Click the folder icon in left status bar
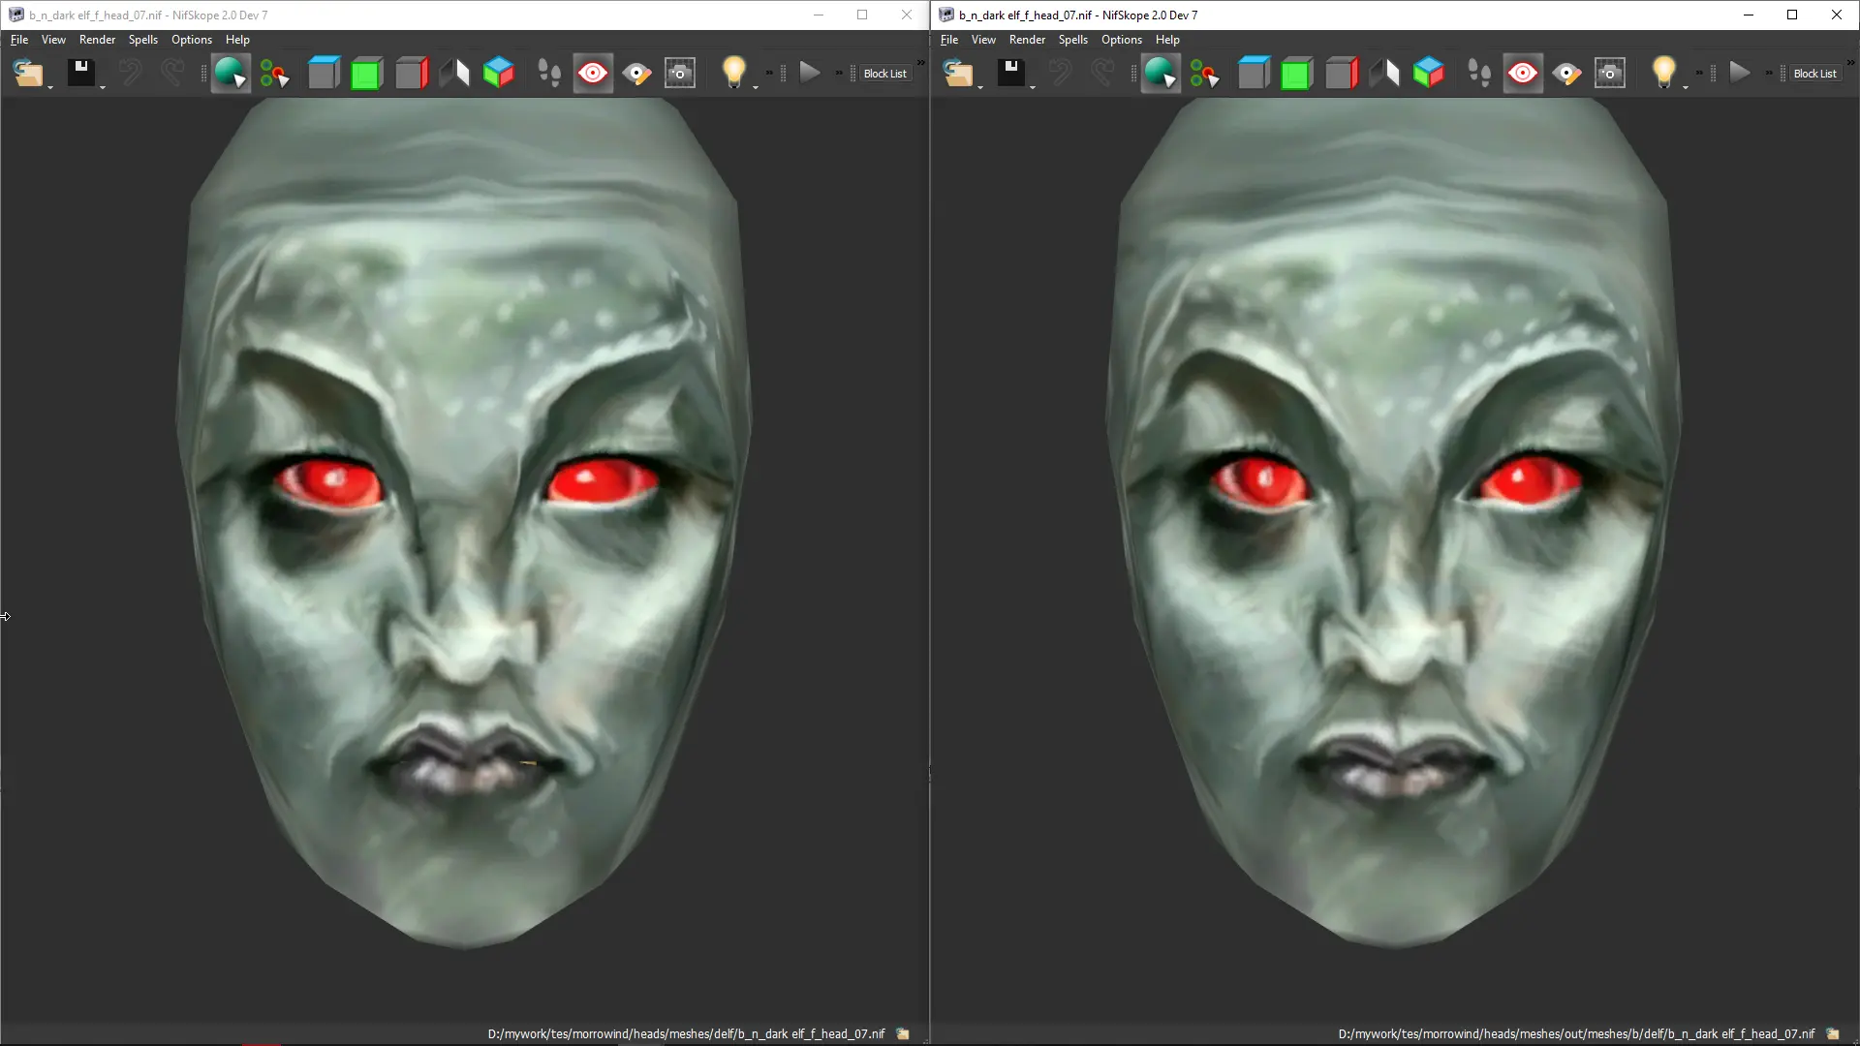This screenshot has width=1860, height=1046. 903,1034
